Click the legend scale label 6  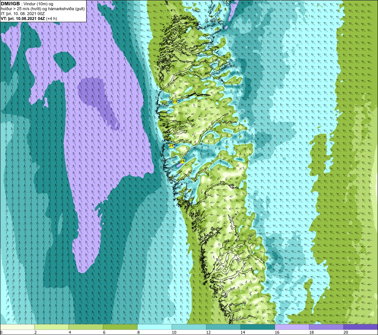click(x=104, y=332)
